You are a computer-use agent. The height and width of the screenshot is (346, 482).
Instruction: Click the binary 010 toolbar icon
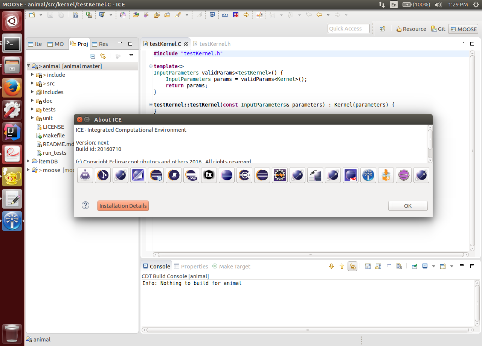click(x=76, y=15)
